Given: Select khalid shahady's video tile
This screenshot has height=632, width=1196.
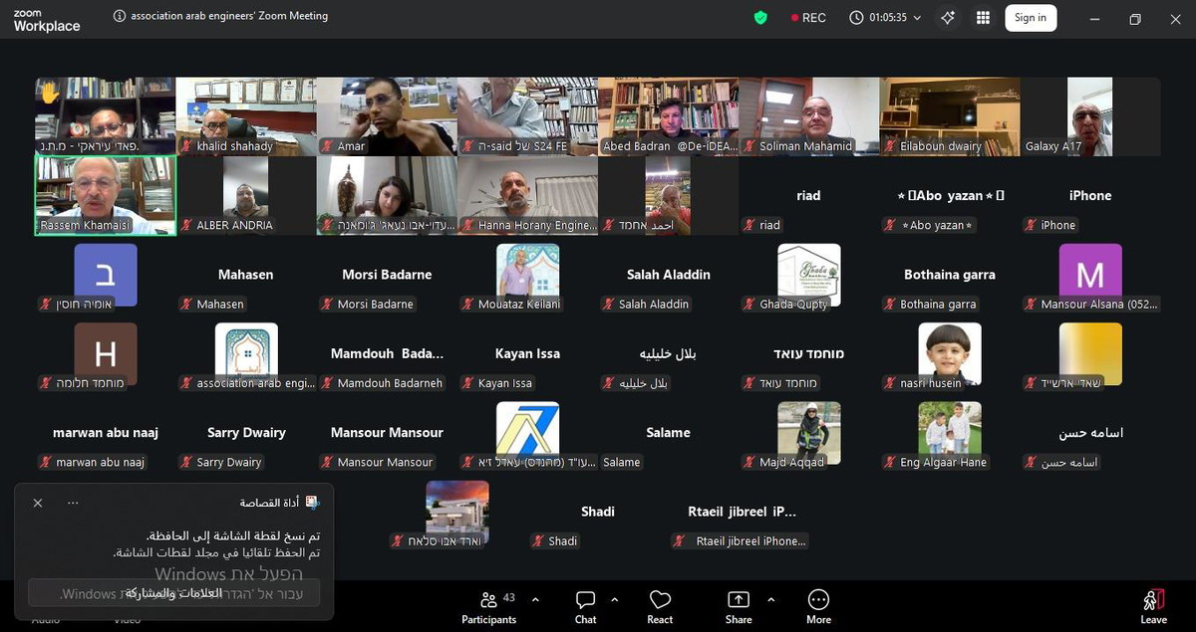Looking at the screenshot, I should click(x=246, y=115).
